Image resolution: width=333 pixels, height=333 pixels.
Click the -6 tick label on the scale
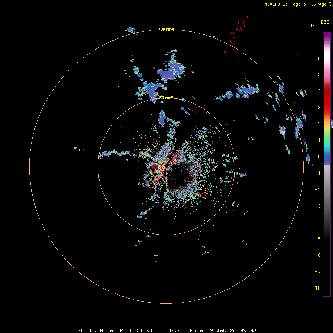(318, 255)
